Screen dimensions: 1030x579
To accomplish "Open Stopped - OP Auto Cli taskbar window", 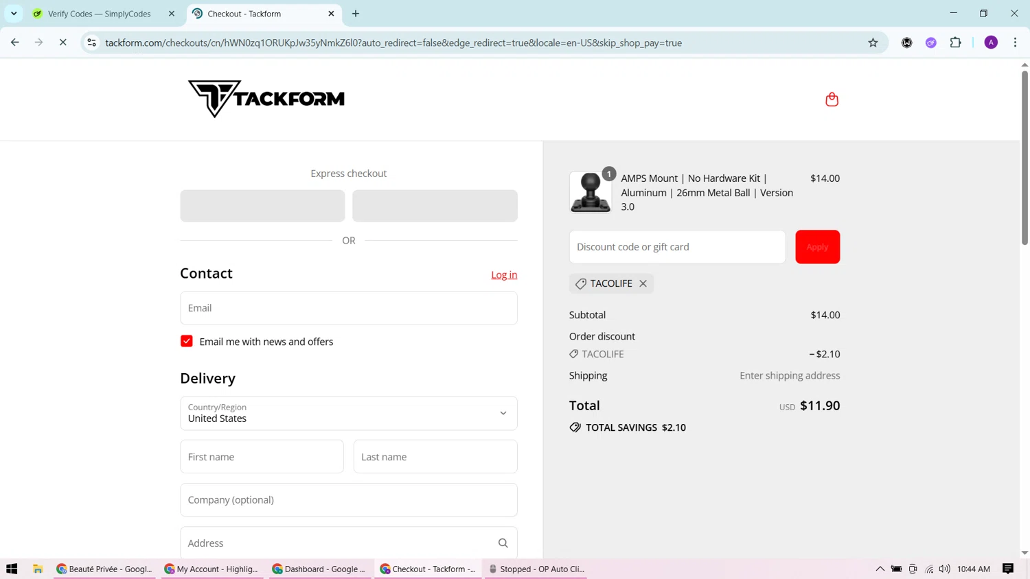I will pyautogui.click(x=536, y=569).
